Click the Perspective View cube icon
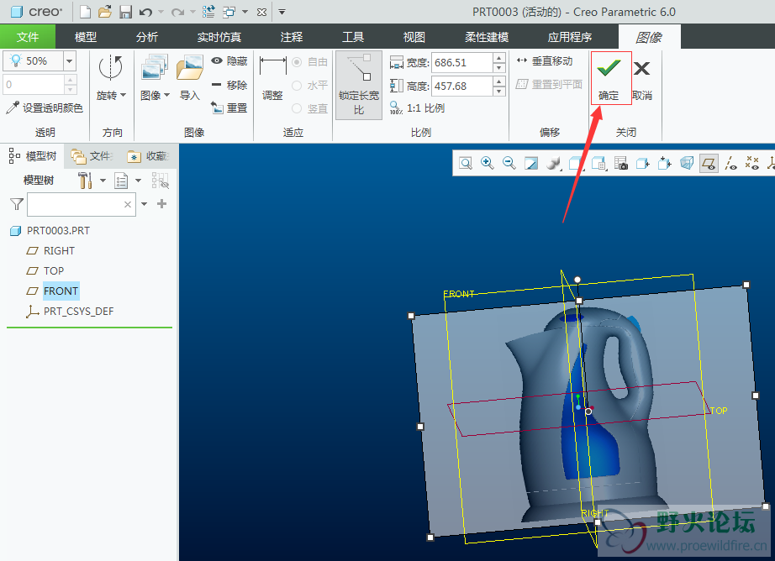The height and width of the screenshot is (561, 775). [687, 163]
